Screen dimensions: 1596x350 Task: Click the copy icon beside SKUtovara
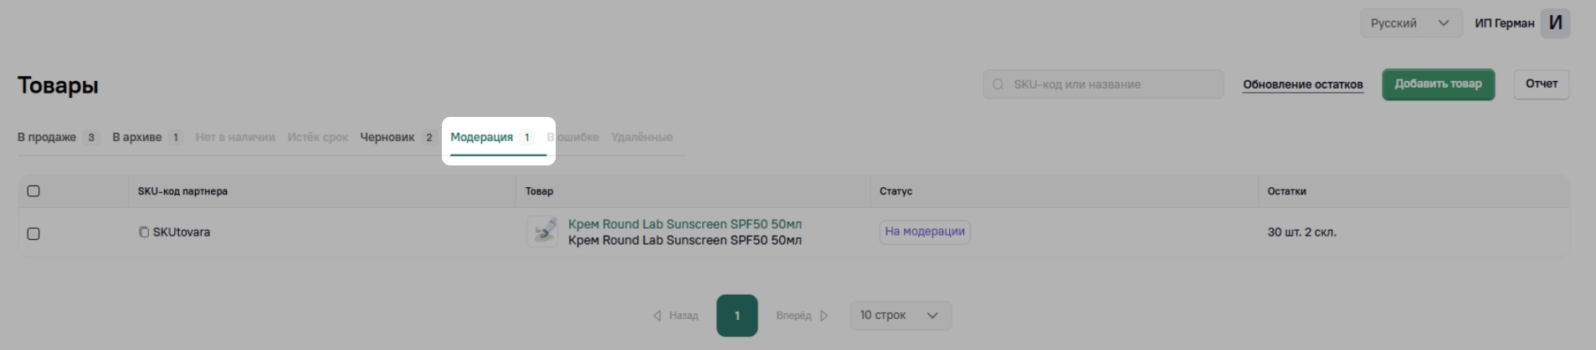144,232
